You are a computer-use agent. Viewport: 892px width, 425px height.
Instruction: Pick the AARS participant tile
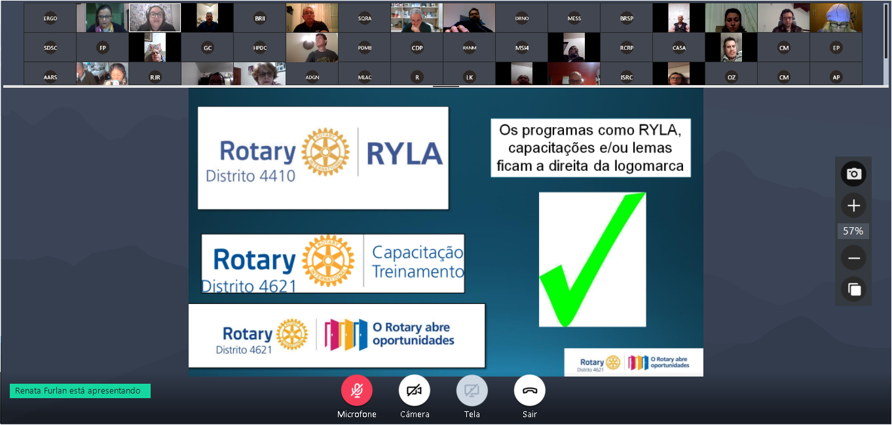(x=50, y=77)
